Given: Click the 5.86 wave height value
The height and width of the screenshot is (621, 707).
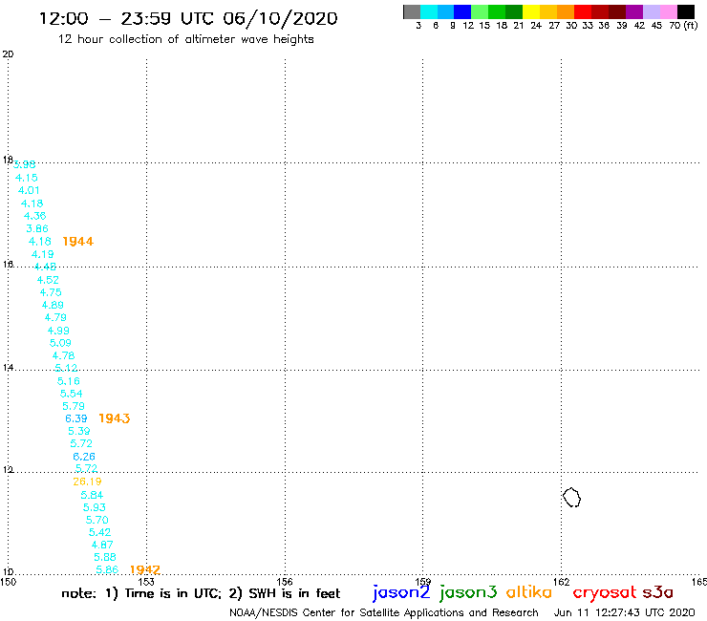Looking at the screenshot, I should [x=107, y=569].
